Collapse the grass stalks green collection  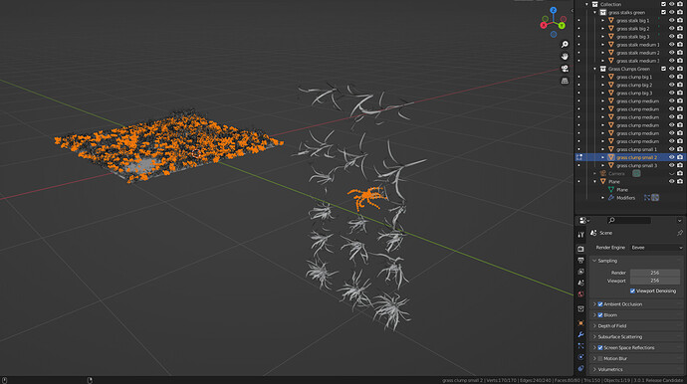tap(595, 12)
